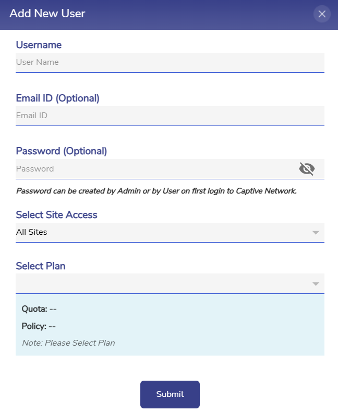Click the Email ID (Optional) label
Image resolution: width=338 pixels, height=411 pixels.
pos(57,98)
